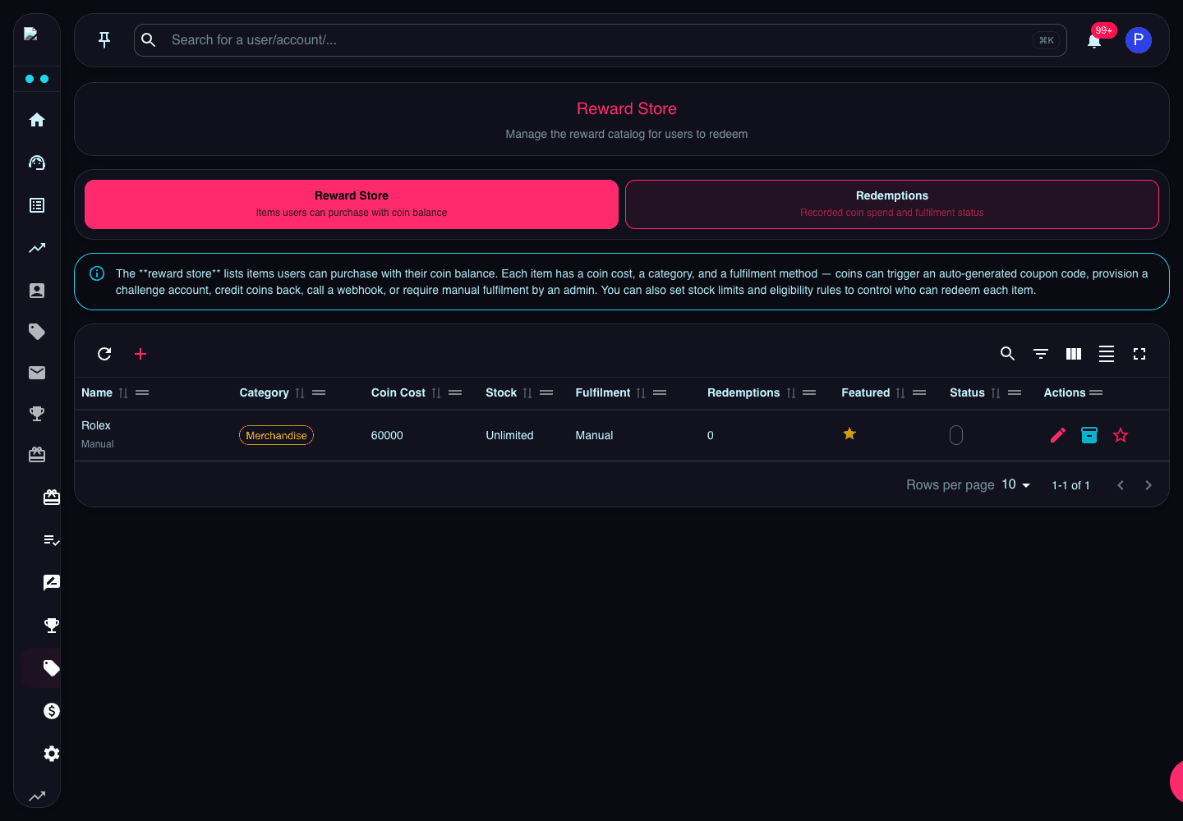Change row density icon
1183x821 pixels.
pos(1107,354)
